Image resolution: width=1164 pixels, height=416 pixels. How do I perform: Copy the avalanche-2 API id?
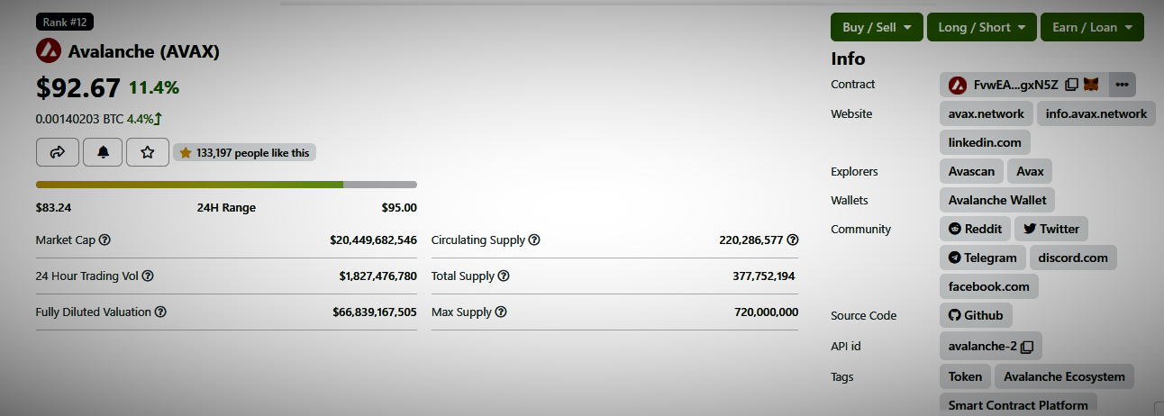tap(1027, 346)
